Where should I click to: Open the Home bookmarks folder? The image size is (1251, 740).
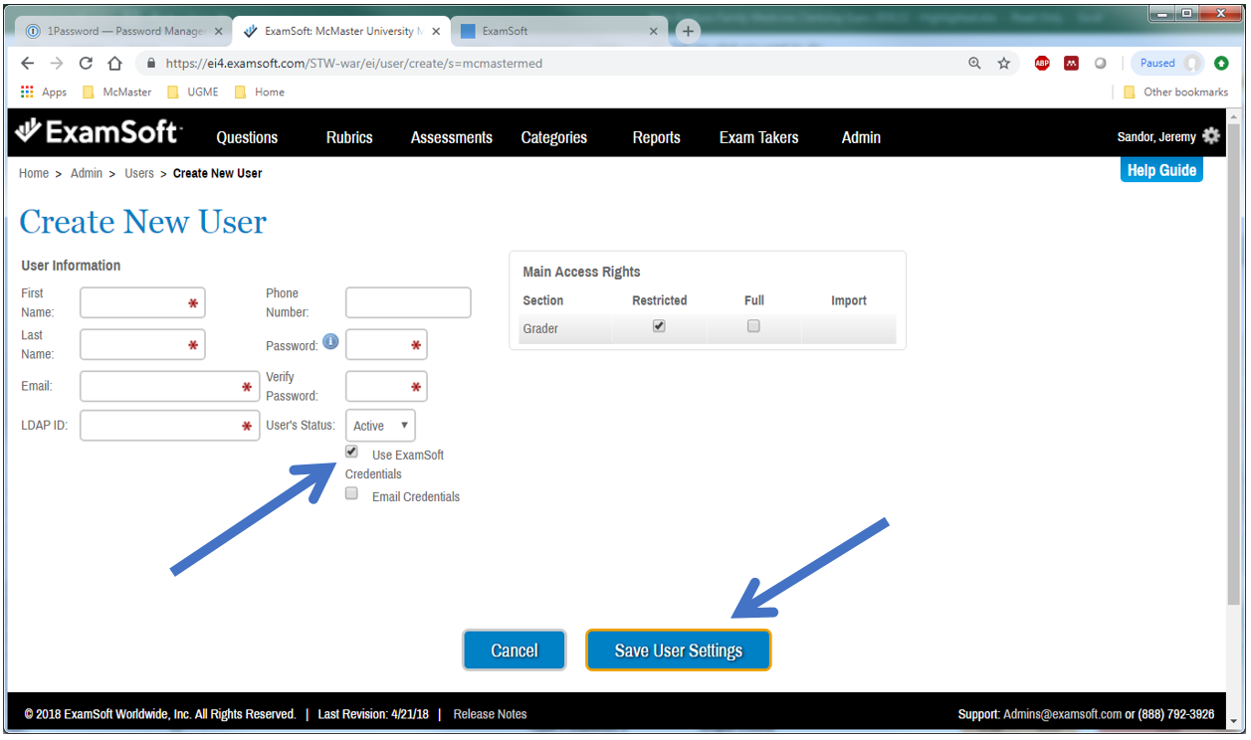tap(259, 92)
